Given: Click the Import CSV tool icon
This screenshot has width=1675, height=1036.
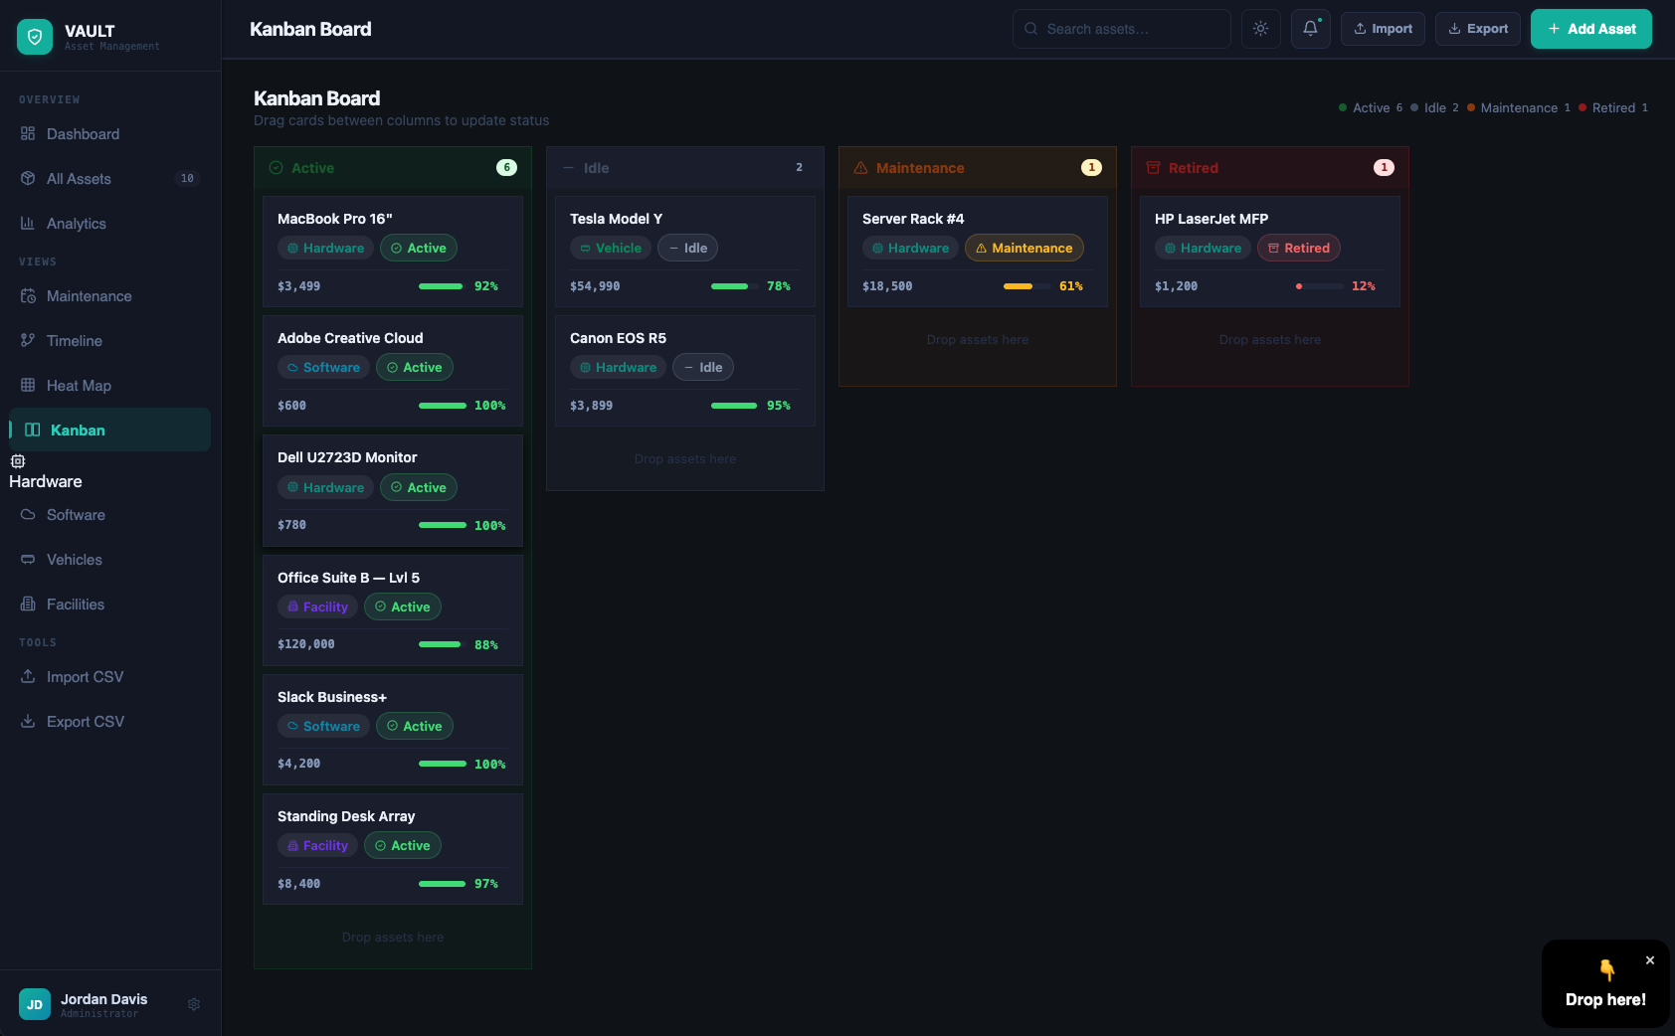Looking at the screenshot, I should point(28,677).
